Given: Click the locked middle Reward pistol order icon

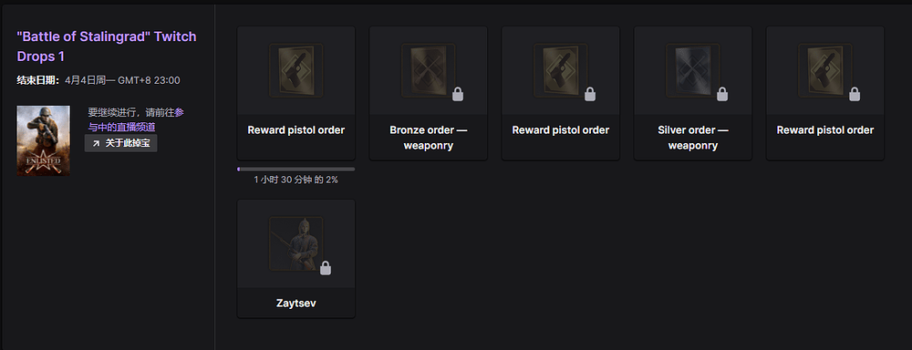Looking at the screenshot, I should click(561, 70).
